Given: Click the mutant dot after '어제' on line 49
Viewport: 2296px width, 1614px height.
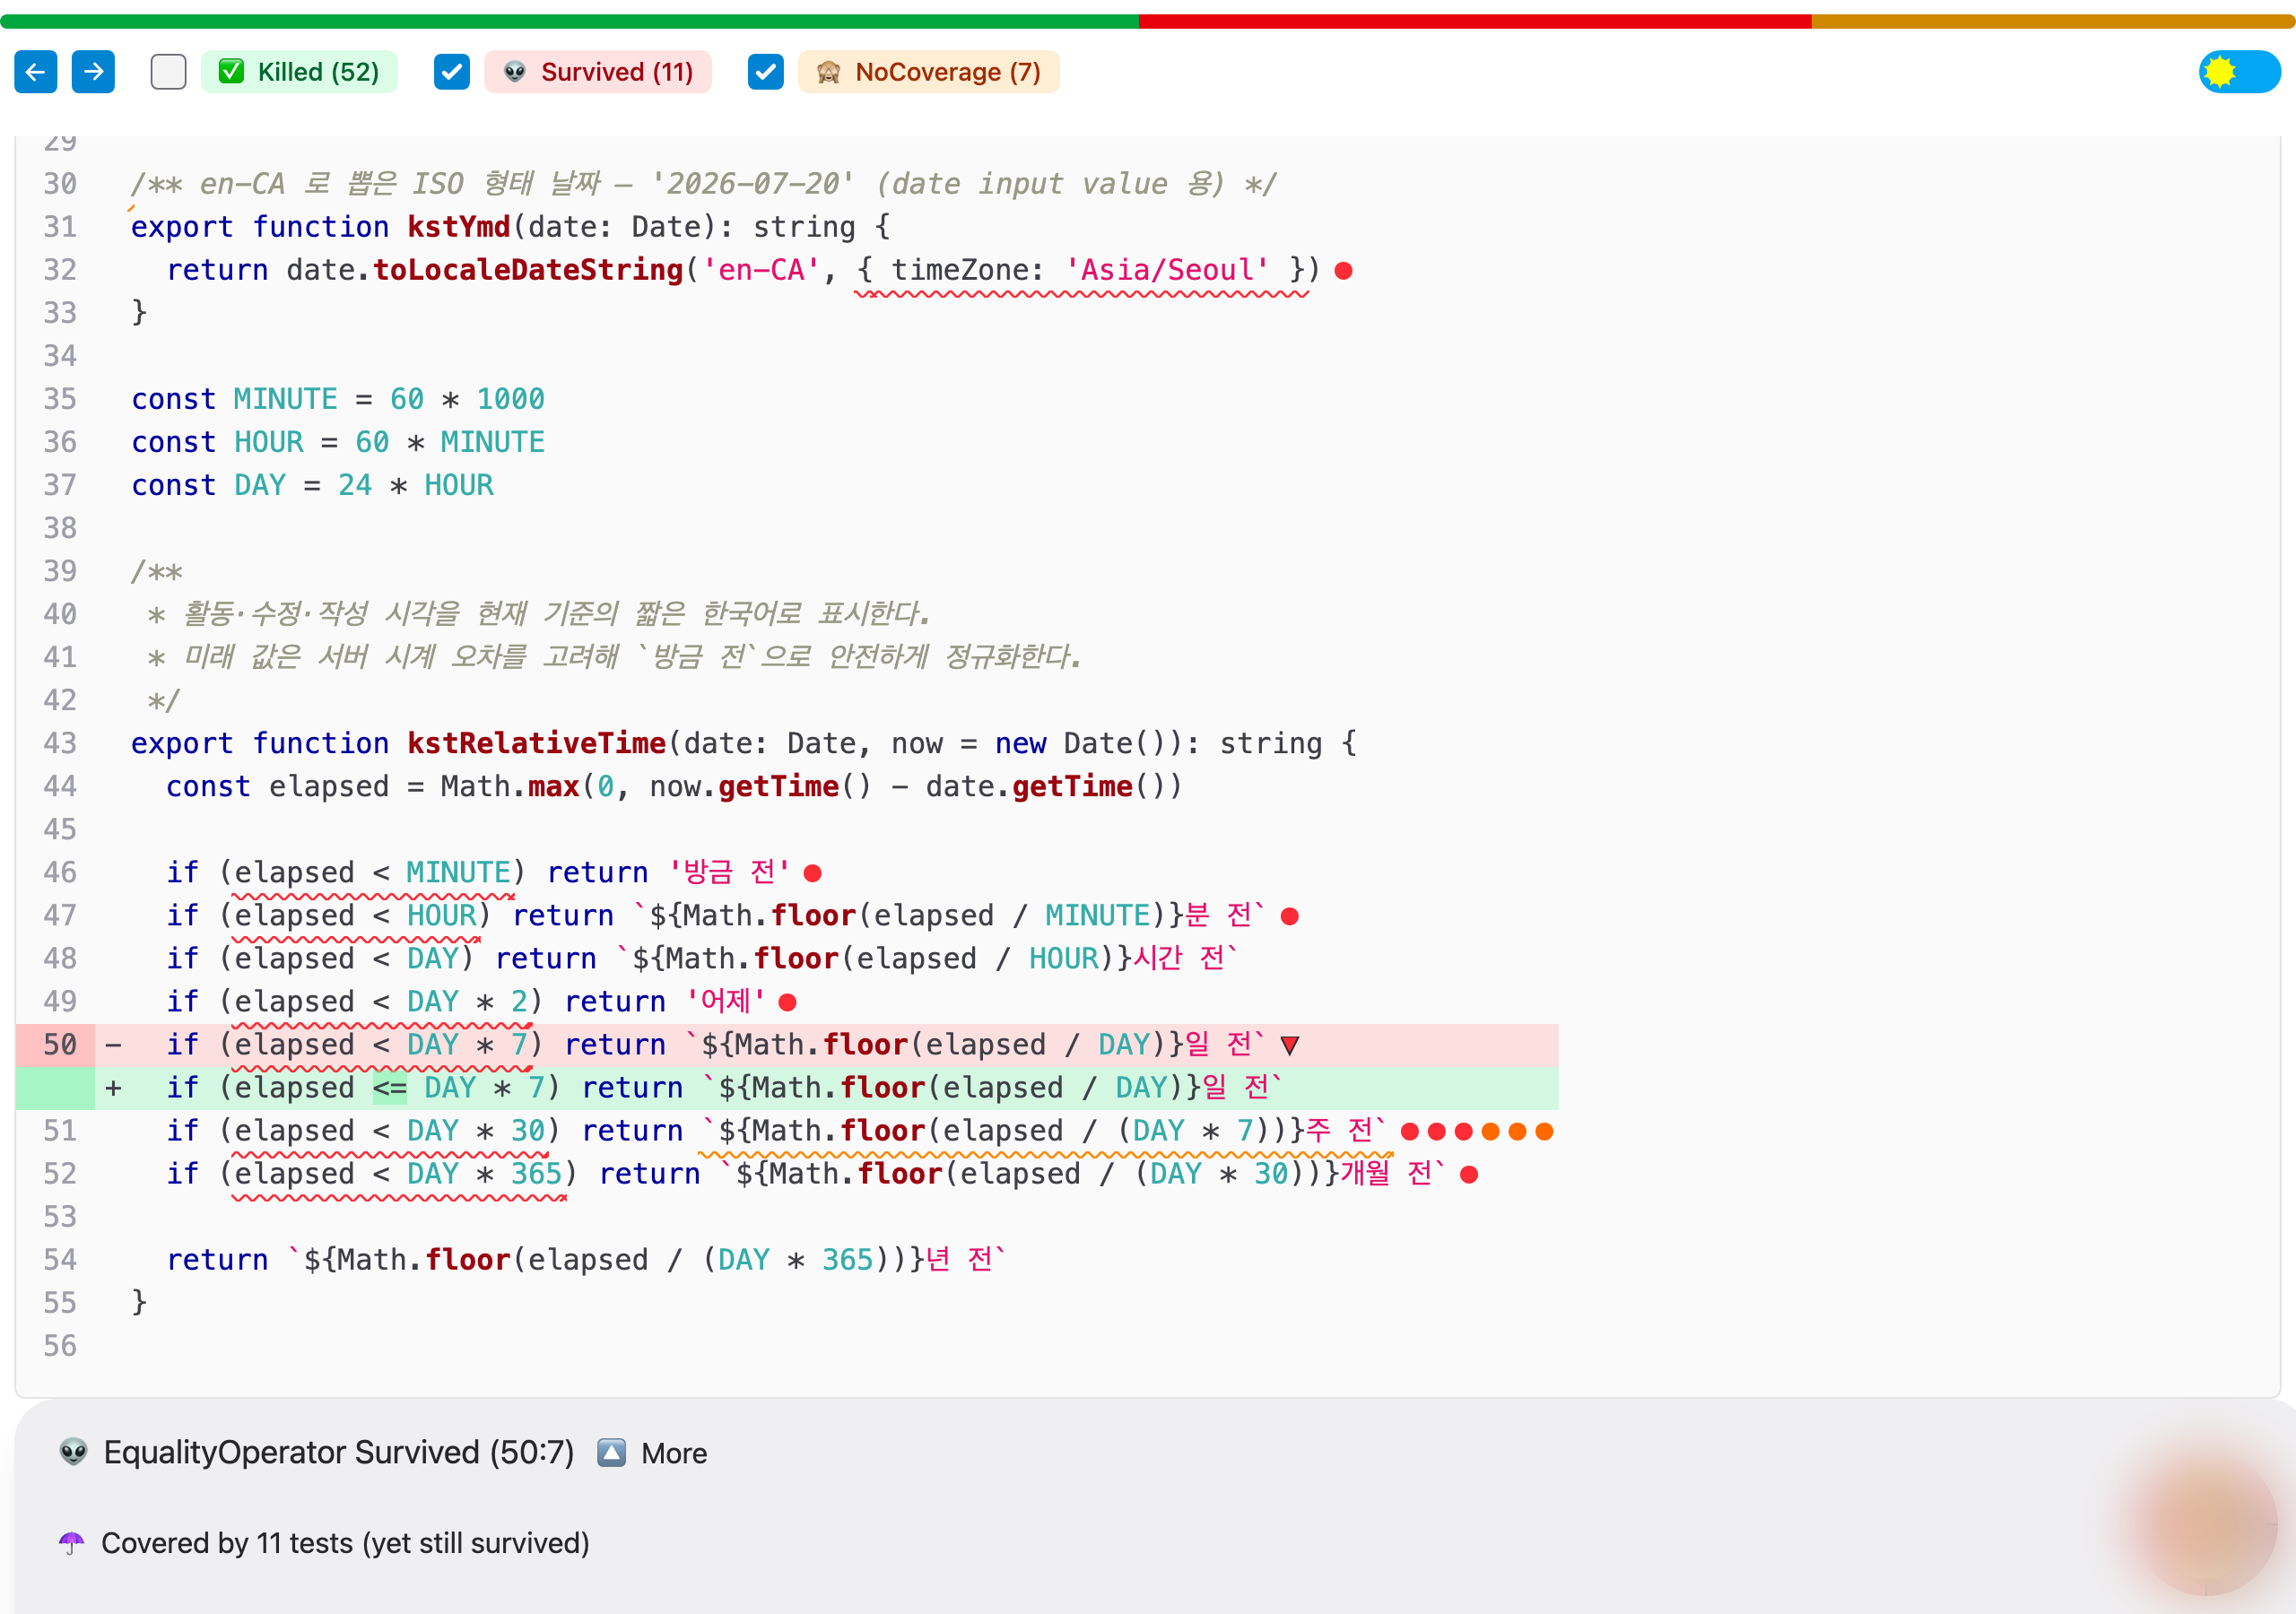Looking at the screenshot, I should [x=788, y=1002].
